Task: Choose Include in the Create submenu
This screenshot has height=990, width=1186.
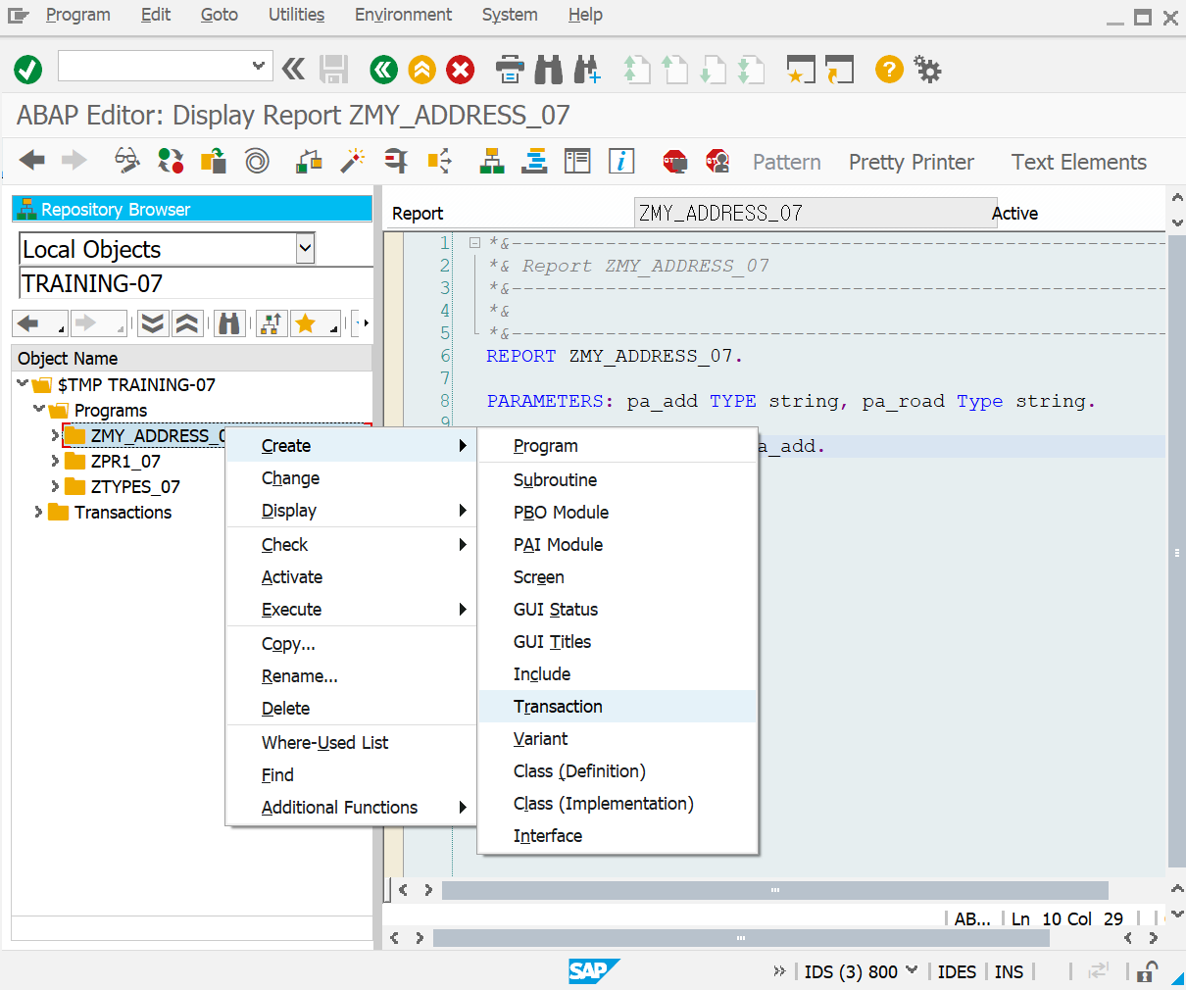Action: [618, 674]
